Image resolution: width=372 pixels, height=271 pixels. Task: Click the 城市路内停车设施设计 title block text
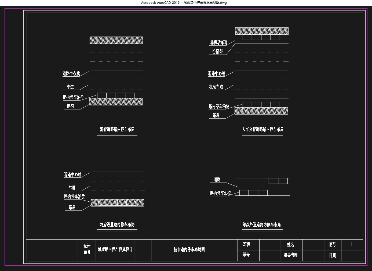115,249
